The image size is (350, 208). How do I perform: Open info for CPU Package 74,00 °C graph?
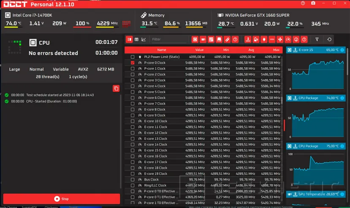[342, 98]
